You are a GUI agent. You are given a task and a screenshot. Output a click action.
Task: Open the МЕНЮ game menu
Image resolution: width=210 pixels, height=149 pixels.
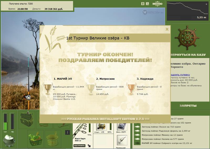point(157,4)
